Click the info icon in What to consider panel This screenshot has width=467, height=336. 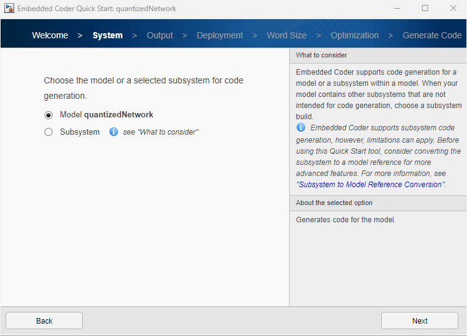pyautogui.click(x=301, y=128)
